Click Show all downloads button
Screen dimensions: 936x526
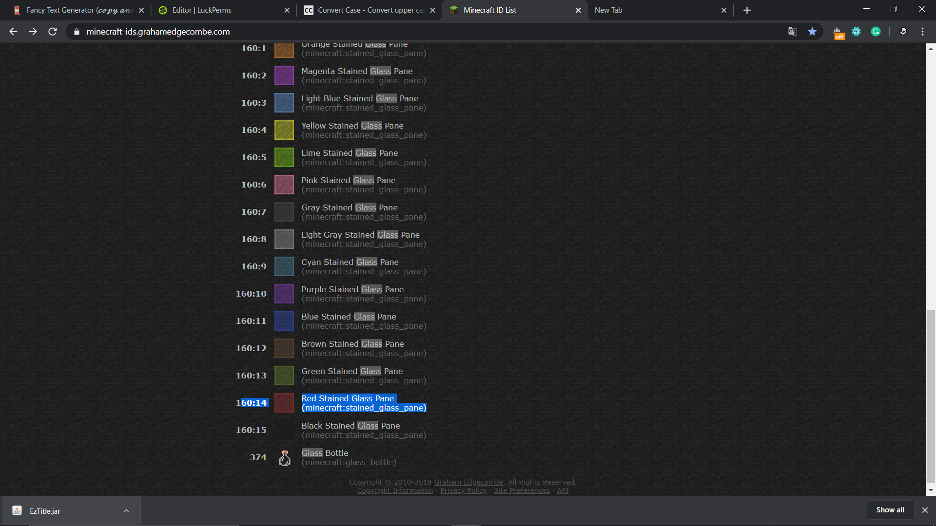coord(890,510)
